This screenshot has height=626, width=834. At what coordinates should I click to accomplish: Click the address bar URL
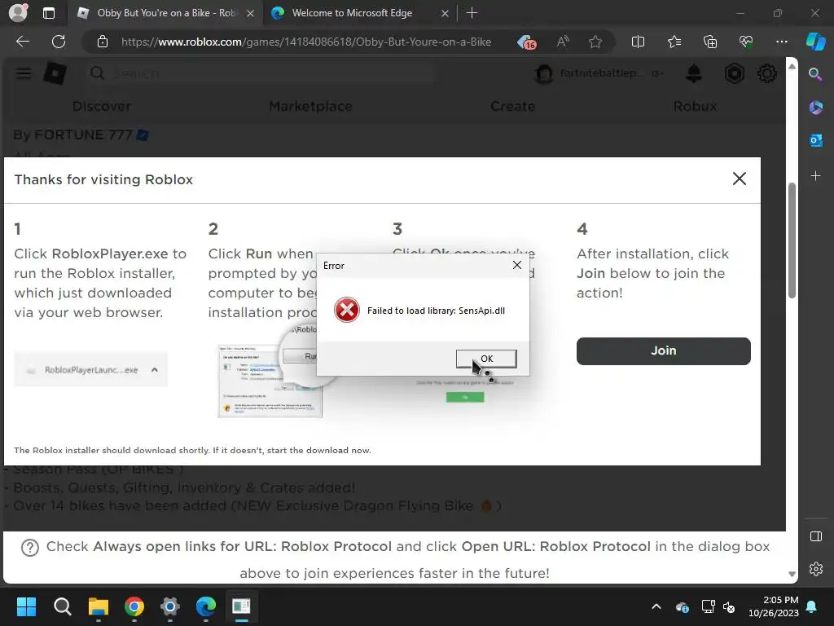coord(306,42)
